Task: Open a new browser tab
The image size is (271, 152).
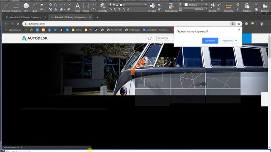Action: pos(97,17)
